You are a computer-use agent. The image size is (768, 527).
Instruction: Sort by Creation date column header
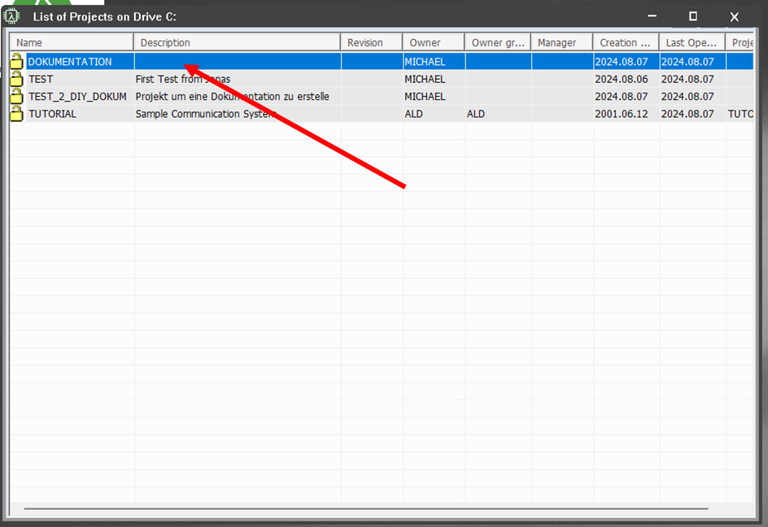point(626,42)
